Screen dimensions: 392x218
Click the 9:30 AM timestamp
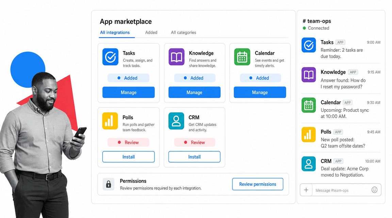click(374, 103)
